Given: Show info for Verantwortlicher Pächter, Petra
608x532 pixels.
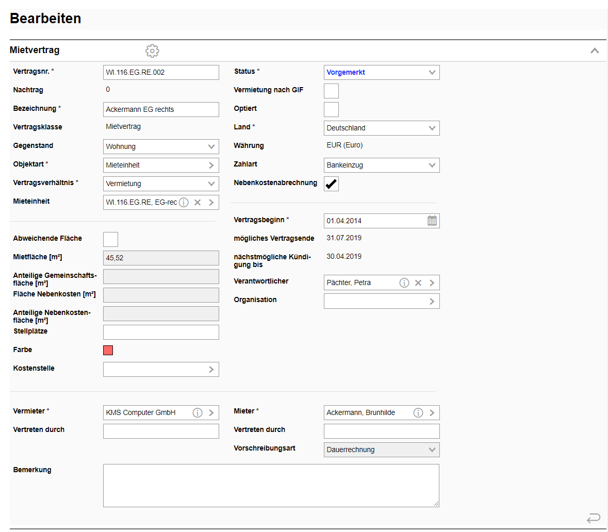Looking at the screenshot, I should 404,283.
